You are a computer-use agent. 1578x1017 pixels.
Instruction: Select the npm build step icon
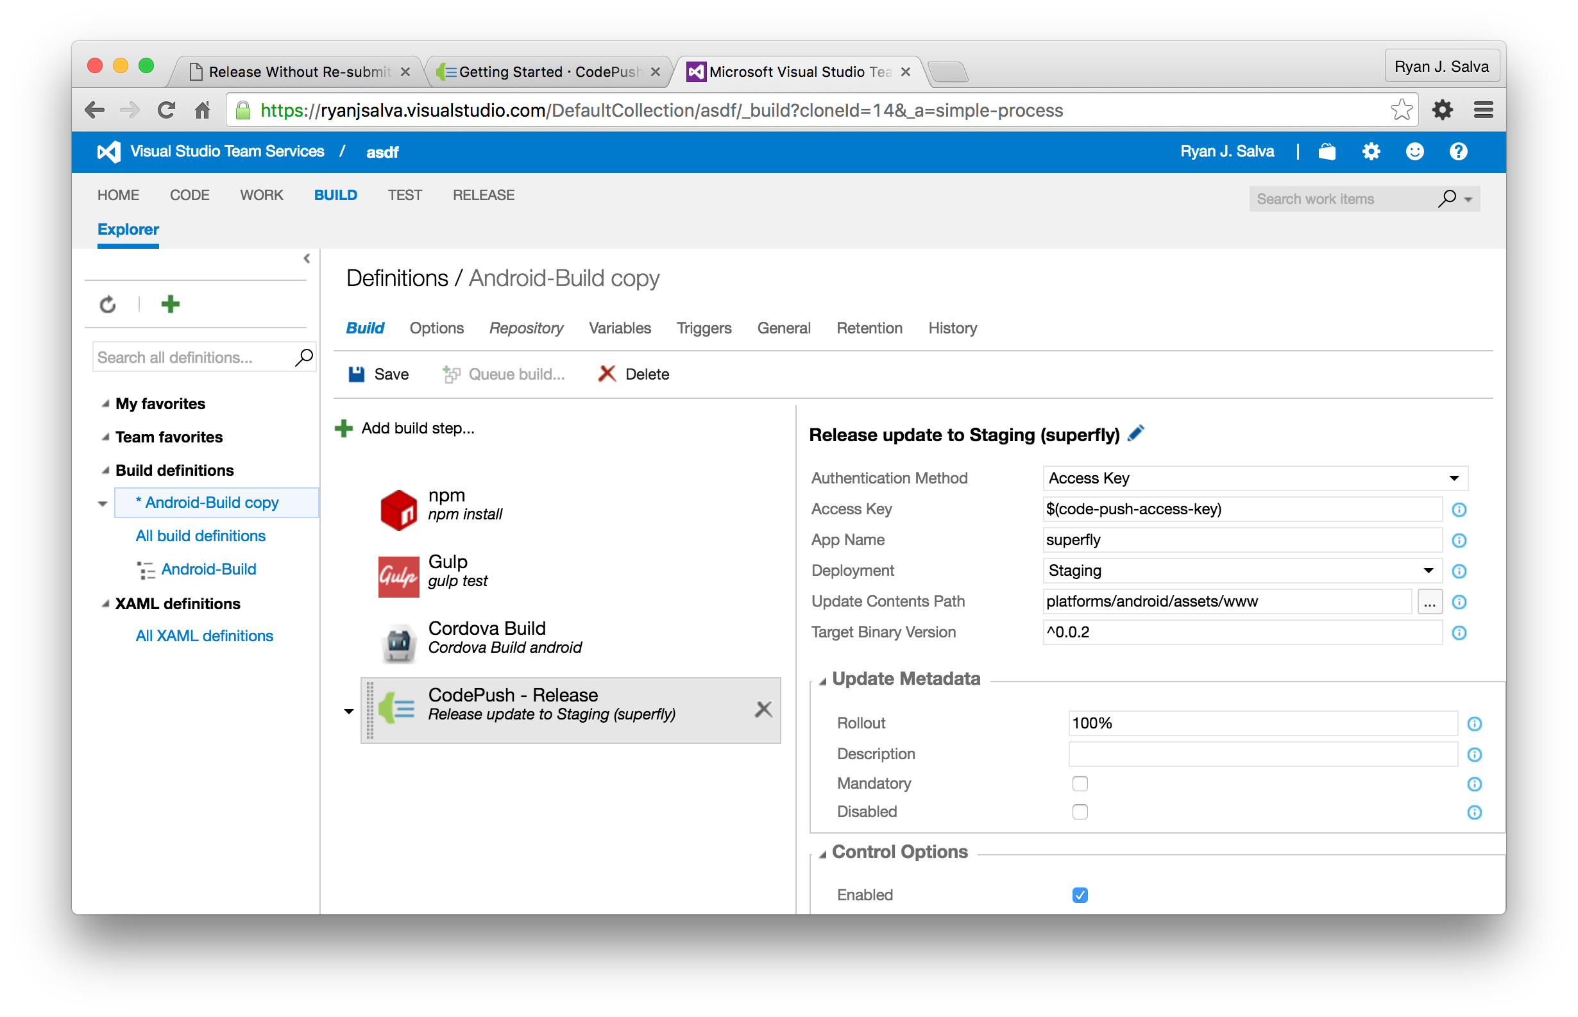(399, 509)
